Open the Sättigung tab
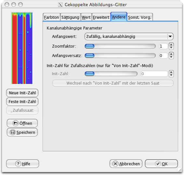 70,17
